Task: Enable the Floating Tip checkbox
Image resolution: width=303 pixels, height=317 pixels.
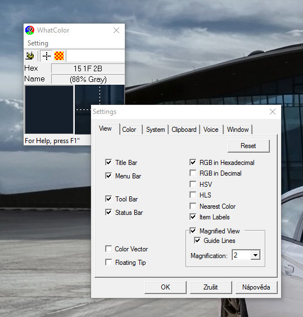Action: [x=108, y=262]
